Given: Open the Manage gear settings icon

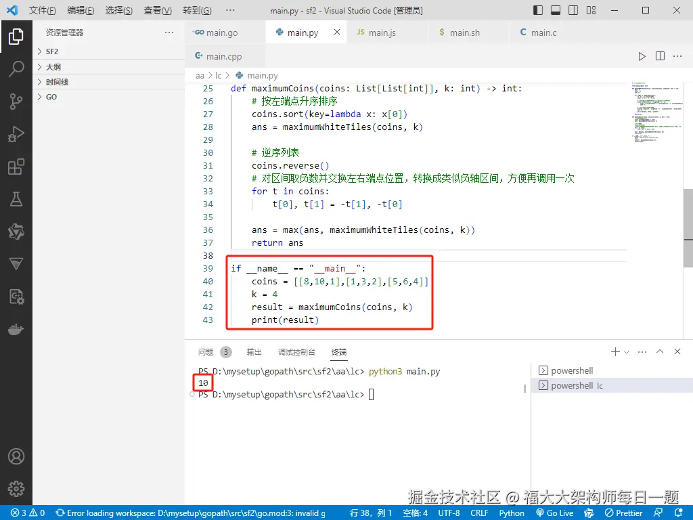Looking at the screenshot, I should [16, 489].
